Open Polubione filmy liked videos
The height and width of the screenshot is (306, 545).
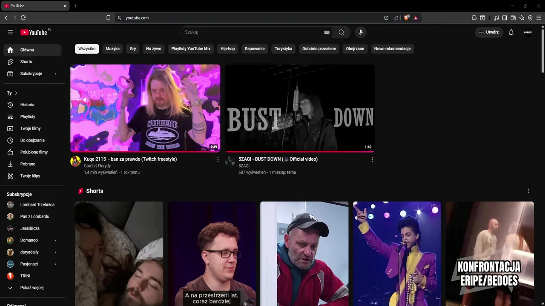32,152
